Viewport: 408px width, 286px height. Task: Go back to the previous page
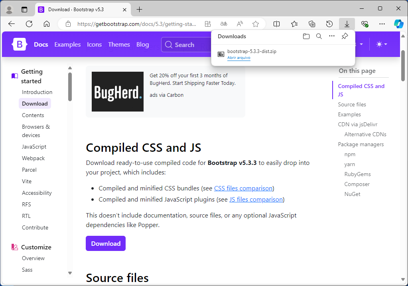coord(12,24)
